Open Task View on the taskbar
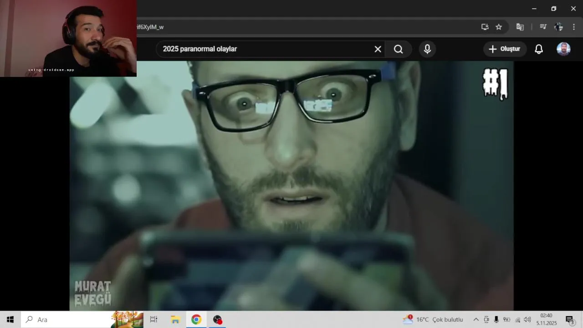The image size is (583, 328). point(153,319)
